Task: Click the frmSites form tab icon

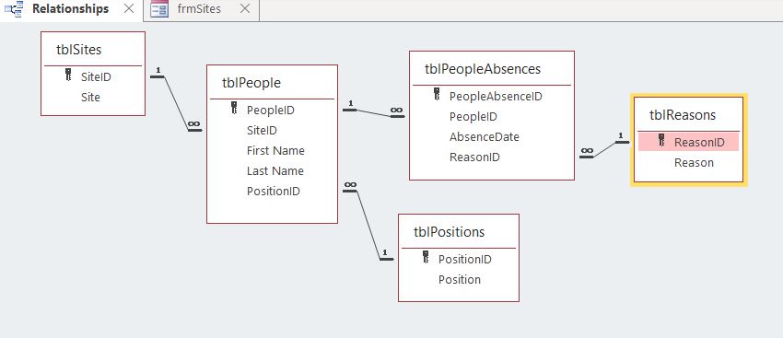Action: (x=159, y=9)
